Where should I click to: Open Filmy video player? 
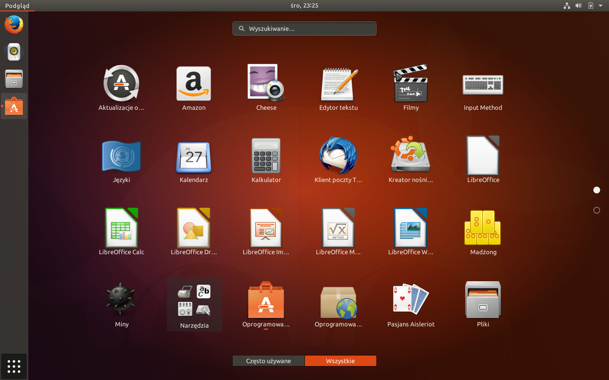click(411, 88)
